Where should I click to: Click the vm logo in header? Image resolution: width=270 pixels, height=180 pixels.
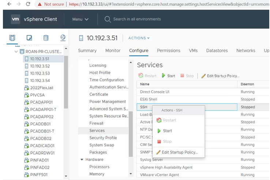click(15, 19)
